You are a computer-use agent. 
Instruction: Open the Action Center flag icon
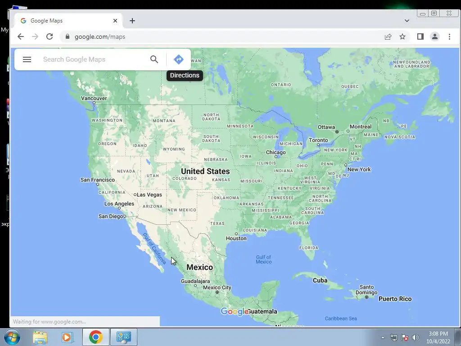(405, 337)
